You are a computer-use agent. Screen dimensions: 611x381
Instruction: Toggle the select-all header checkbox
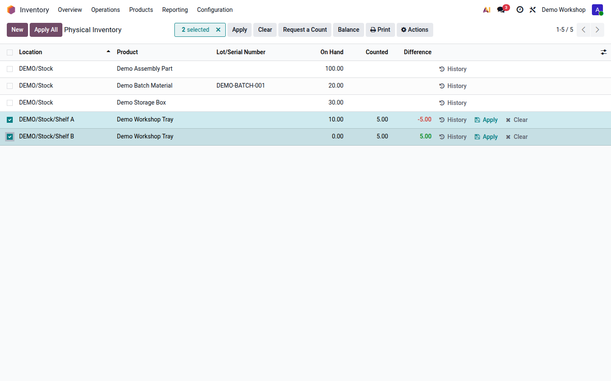[x=10, y=52]
